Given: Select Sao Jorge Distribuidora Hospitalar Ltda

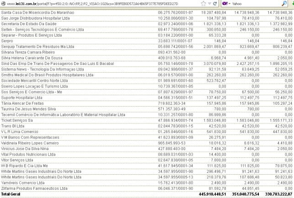Looking at the screenshot, I should [35, 18].
